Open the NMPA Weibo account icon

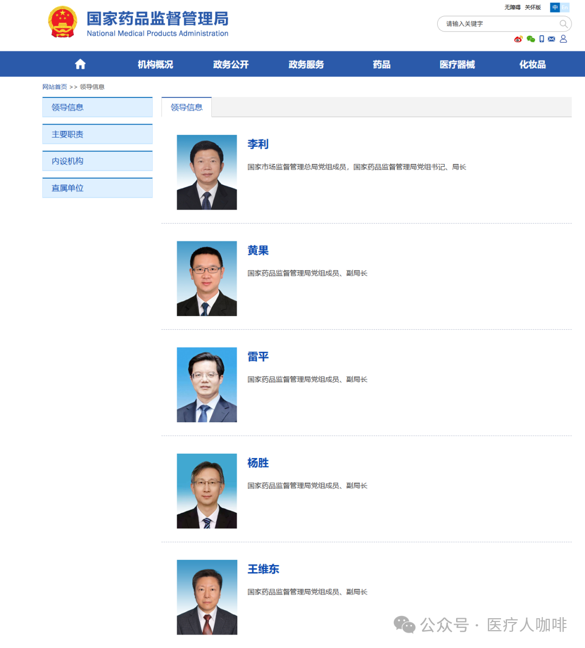(x=518, y=39)
